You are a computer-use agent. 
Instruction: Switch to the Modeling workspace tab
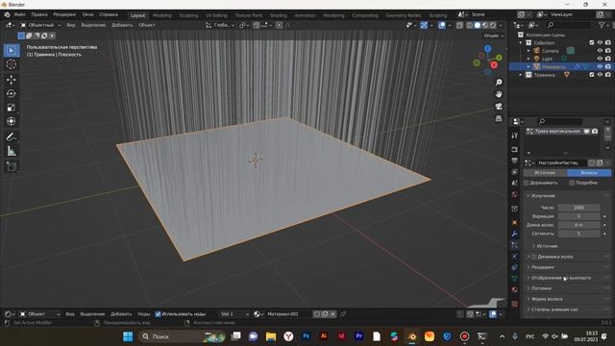tap(162, 15)
